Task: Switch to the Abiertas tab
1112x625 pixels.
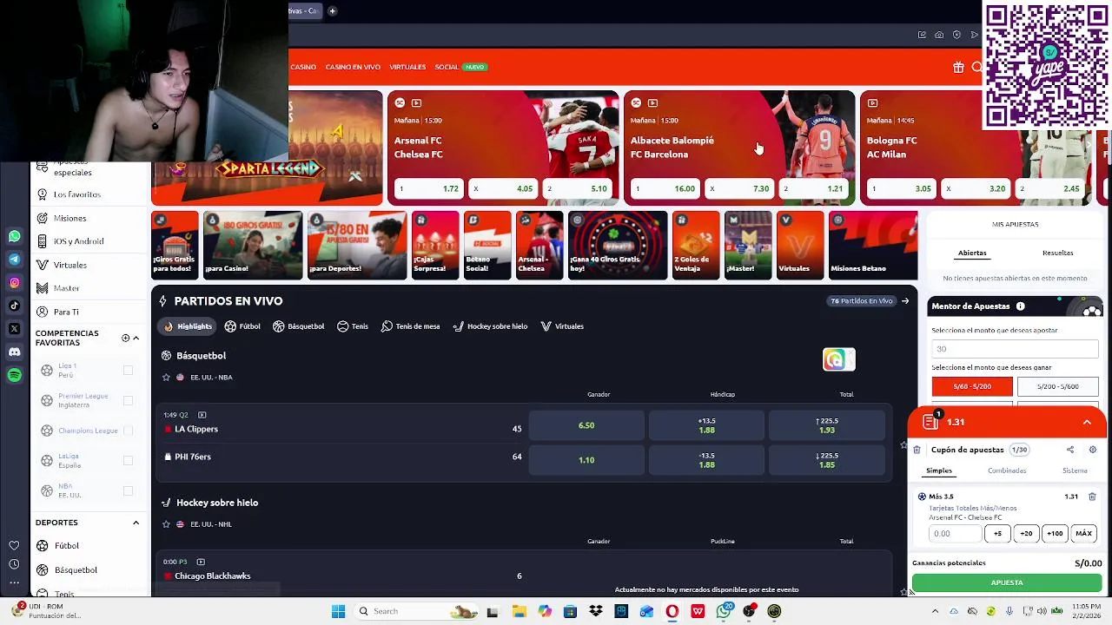Action: 971,253
